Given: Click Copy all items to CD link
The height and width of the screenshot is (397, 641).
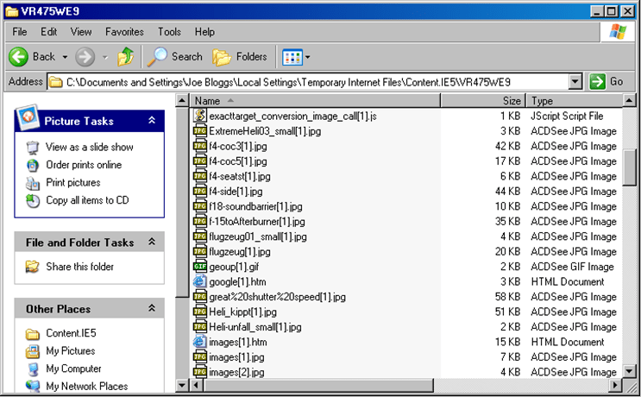Looking at the screenshot, I should coord(87,200).
